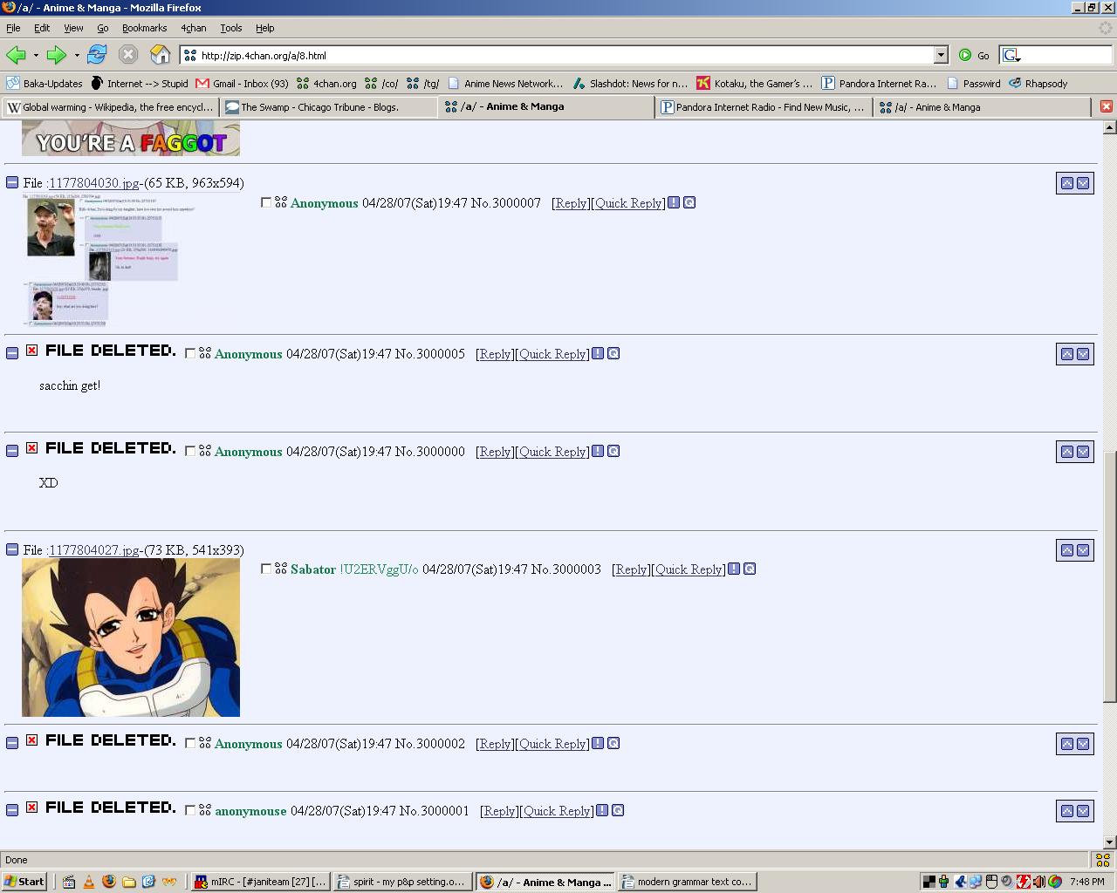Open Baka-Updates bookmark

tap(45, 84)
